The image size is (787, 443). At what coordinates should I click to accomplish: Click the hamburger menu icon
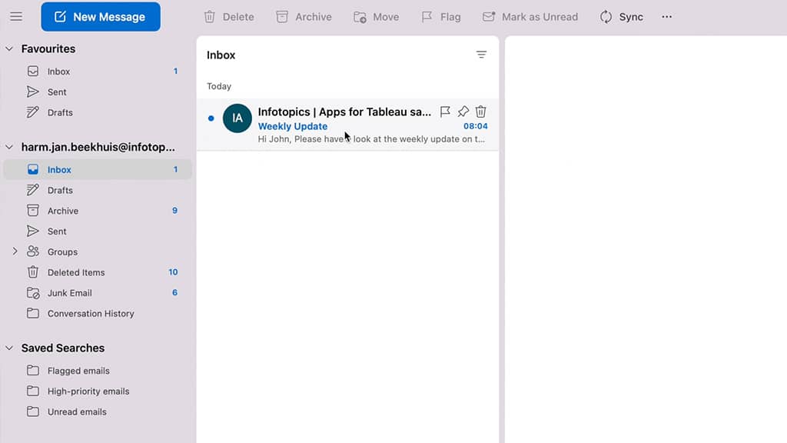click(16, 17)
